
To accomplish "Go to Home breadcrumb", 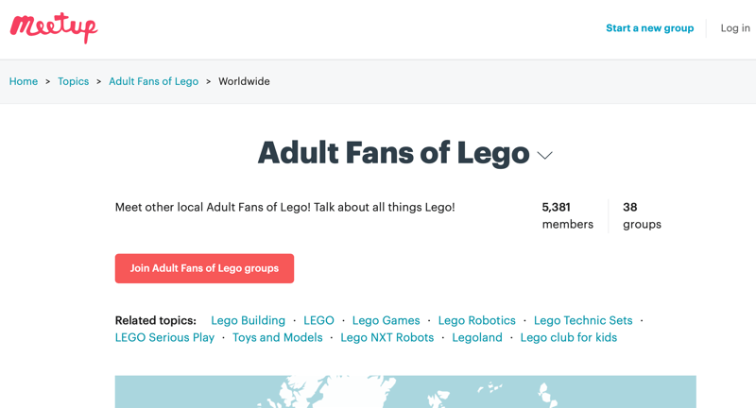I will [24, 81].
